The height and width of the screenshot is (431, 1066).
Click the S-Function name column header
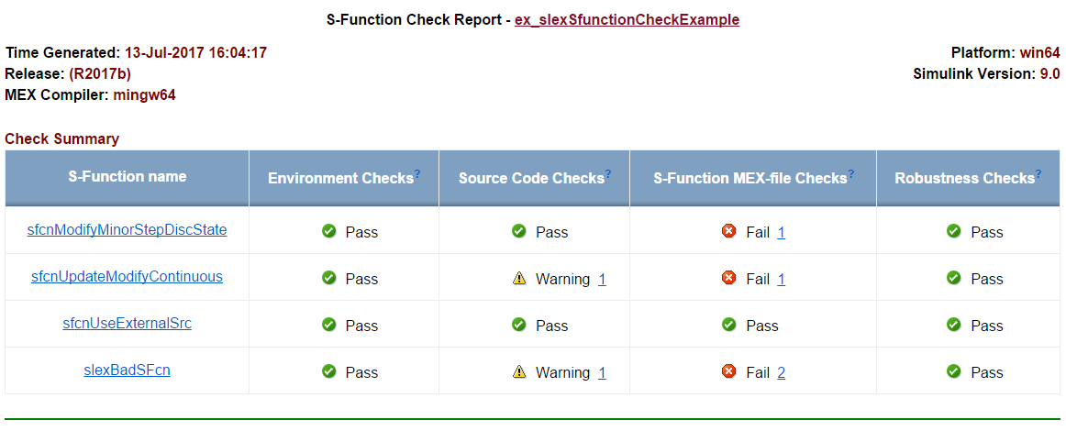pyautogui.click(x=127, y=177)
